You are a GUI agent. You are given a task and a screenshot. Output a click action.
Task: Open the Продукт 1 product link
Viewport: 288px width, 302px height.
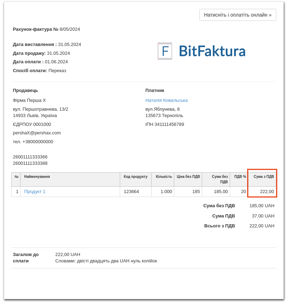tap(35, 192)
